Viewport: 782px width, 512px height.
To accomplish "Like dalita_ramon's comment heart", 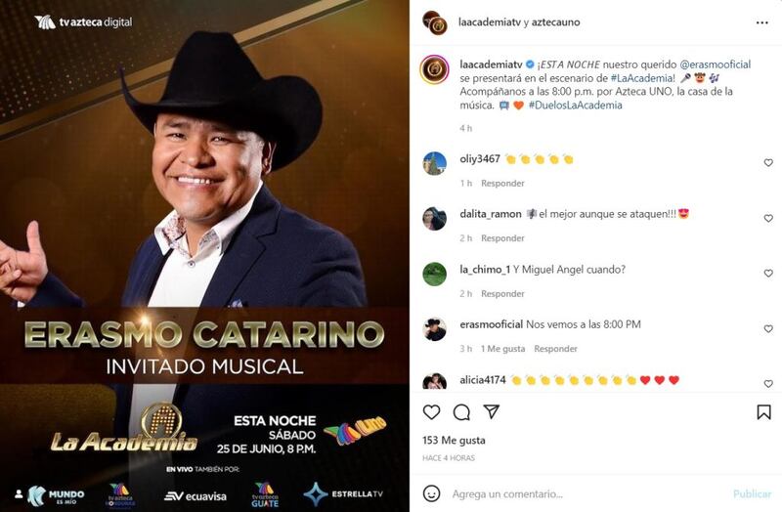I will coord(768,218).
